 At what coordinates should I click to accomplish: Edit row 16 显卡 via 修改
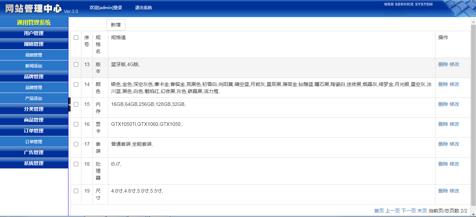pos(454,124)
